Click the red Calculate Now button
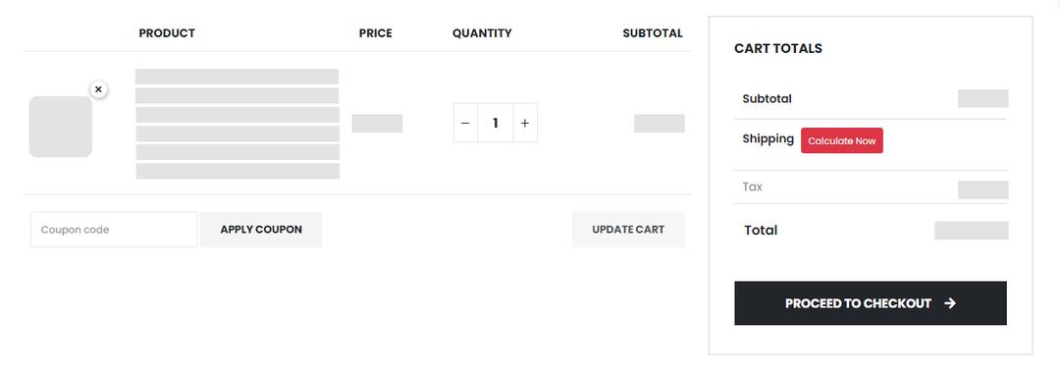 pos(842,140)
